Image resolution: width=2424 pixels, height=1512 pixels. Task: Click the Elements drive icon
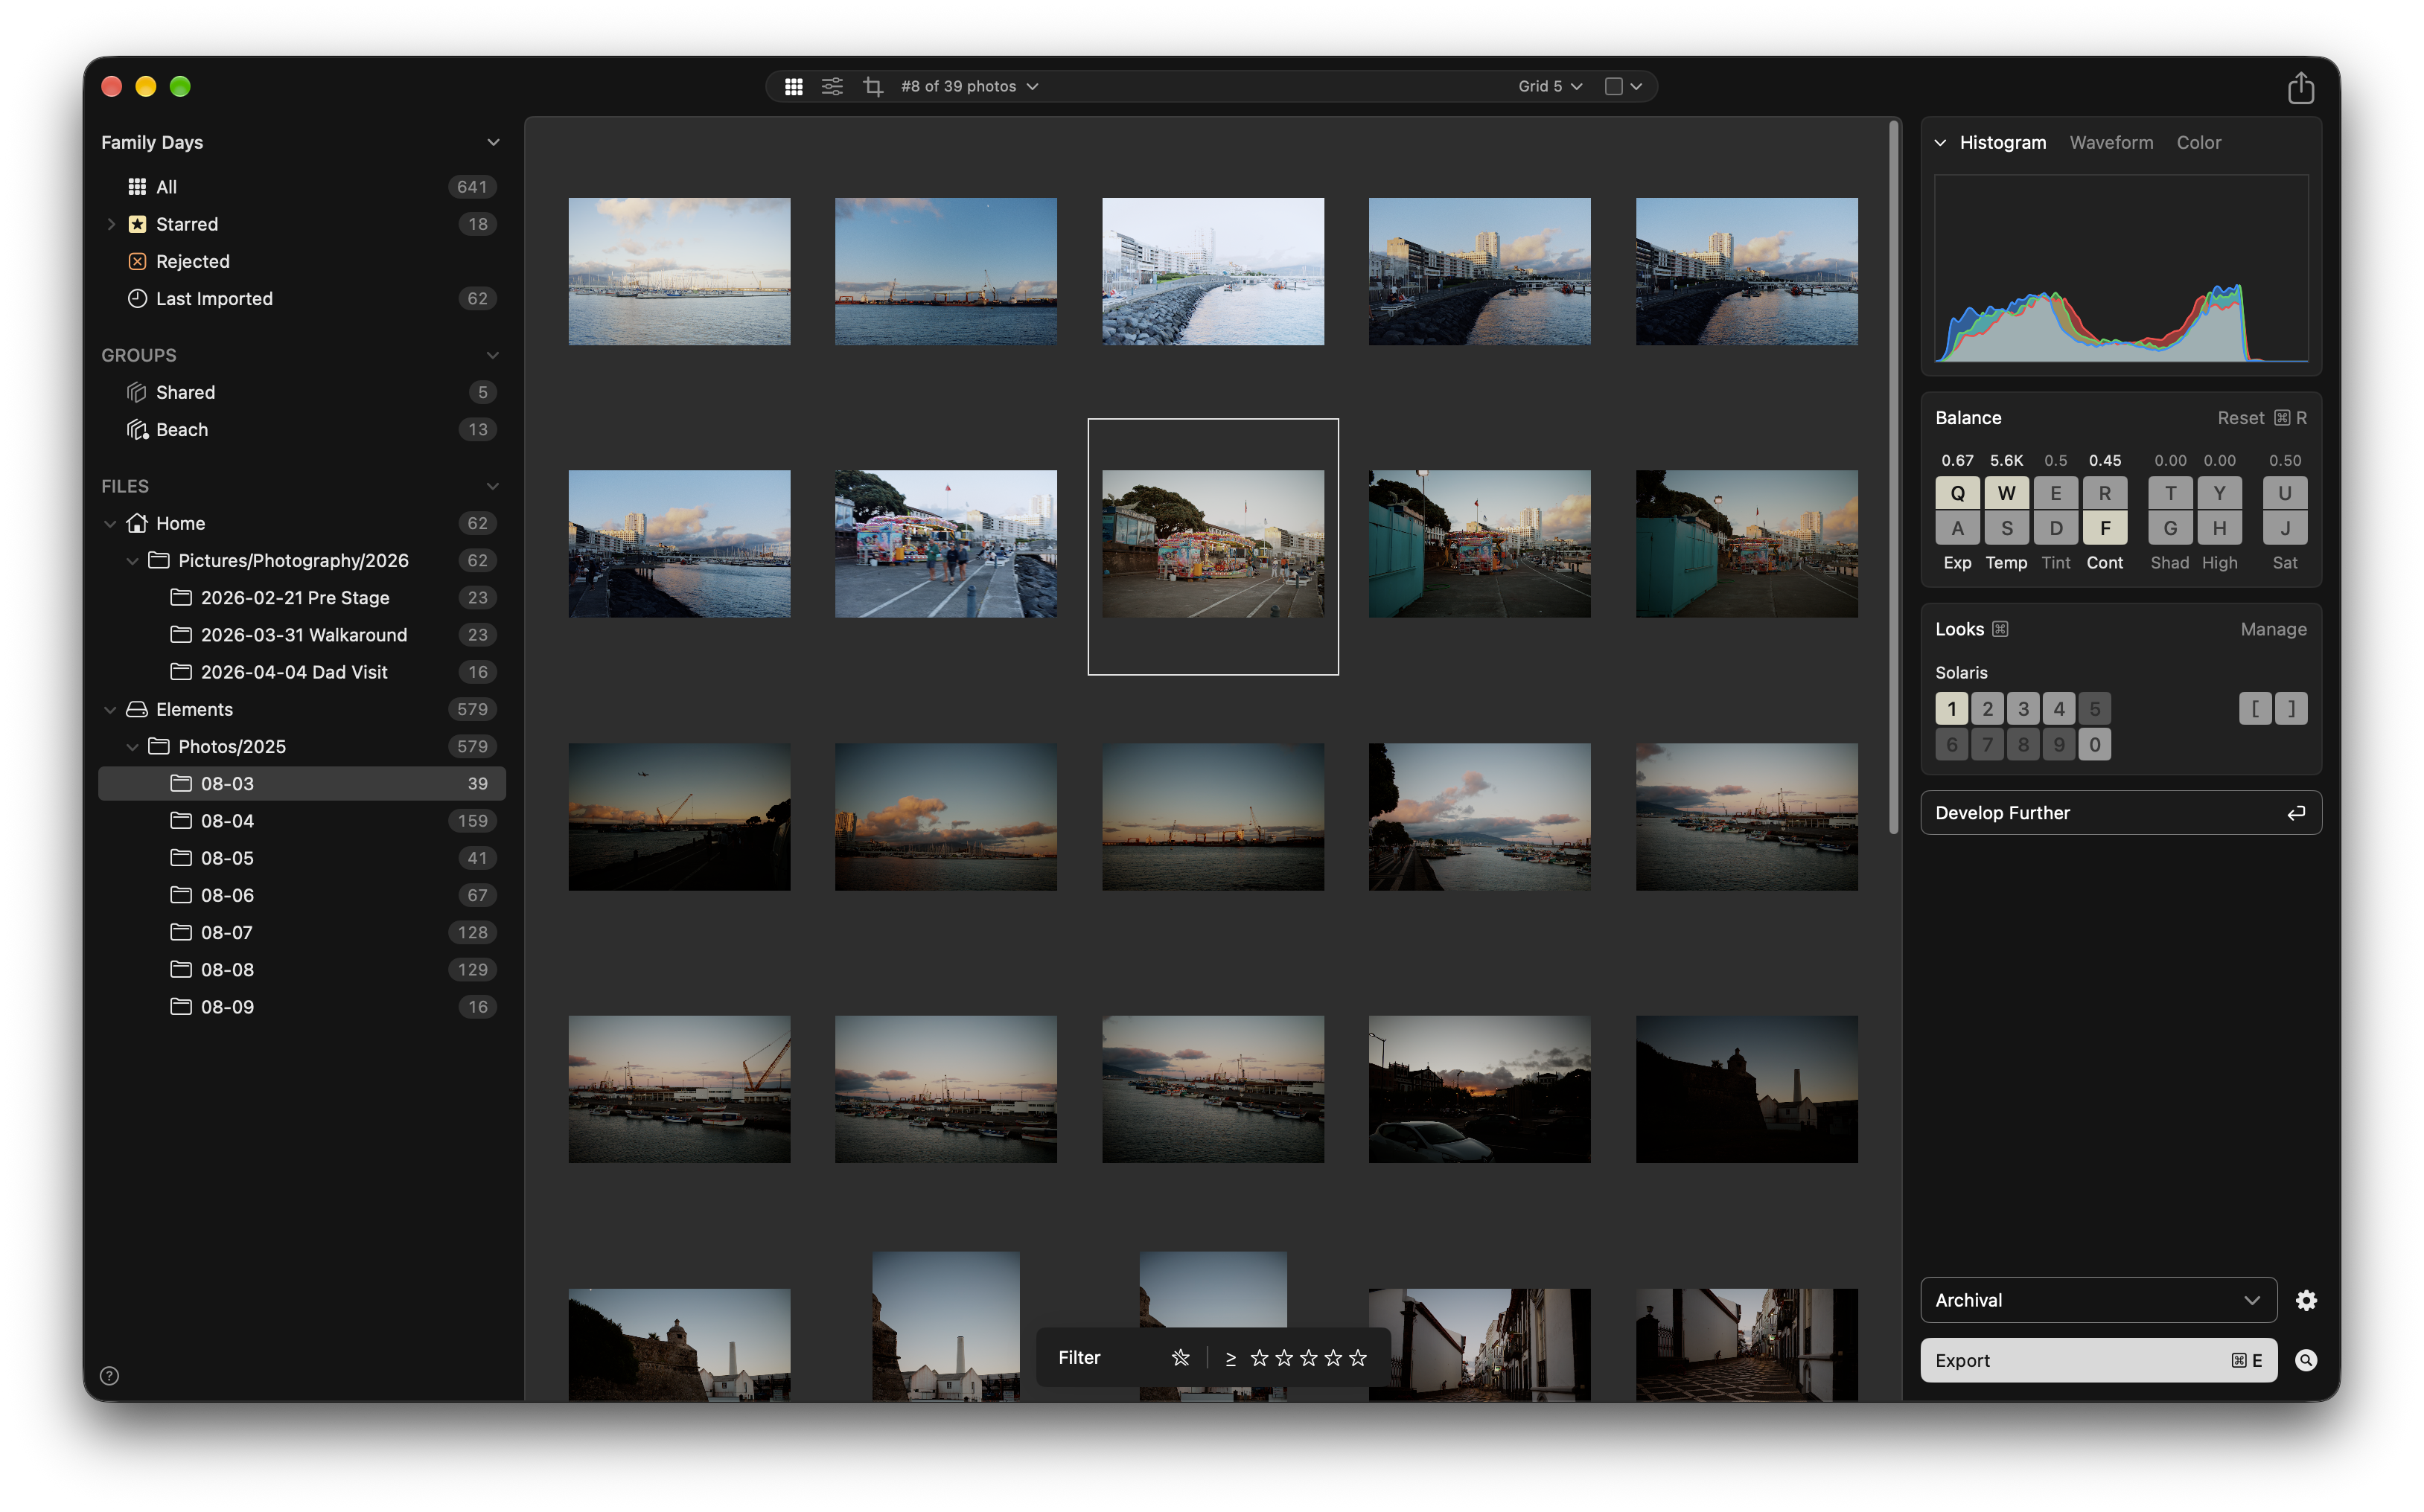pyautogui.click(x=137, y=709)
